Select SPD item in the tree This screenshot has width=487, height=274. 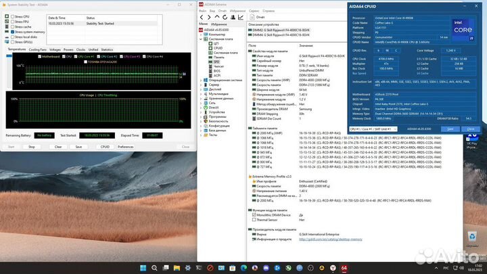click(216, 62)
